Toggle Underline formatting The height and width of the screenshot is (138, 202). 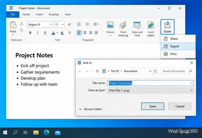click(x=45, y=33)
